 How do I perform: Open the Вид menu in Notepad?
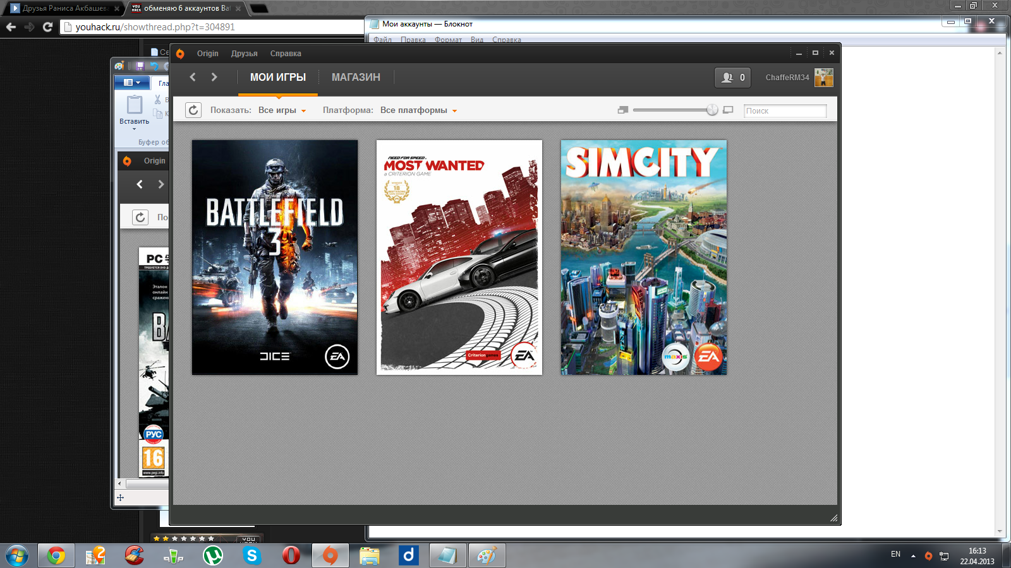point(477,40)
